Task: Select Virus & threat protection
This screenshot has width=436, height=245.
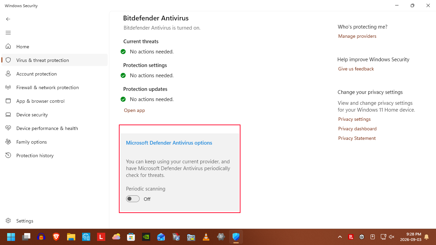Action: (54, 60)
